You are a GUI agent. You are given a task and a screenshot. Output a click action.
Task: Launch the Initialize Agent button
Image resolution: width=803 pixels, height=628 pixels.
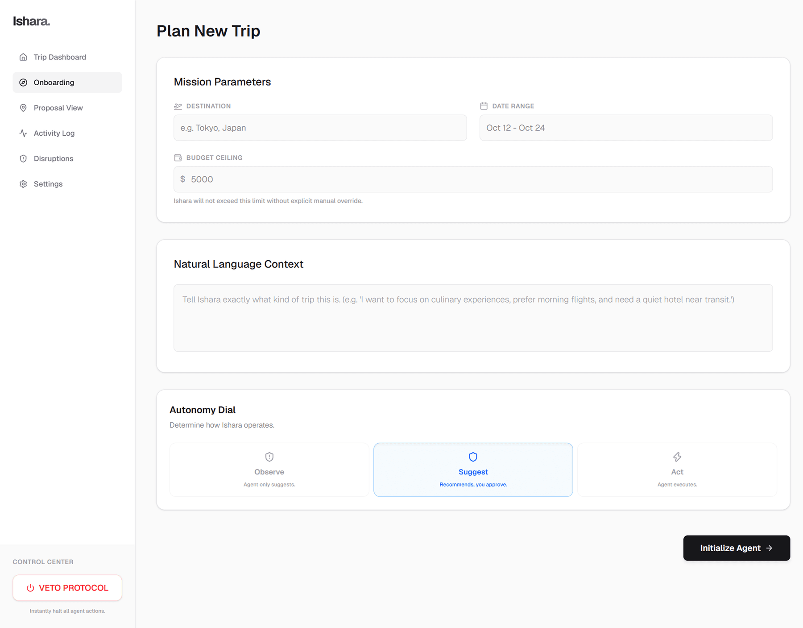point(737,548)
